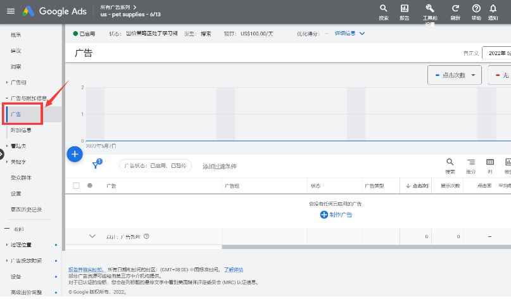The width and height of the screenshot is (511, 299).
Task: Click the blue plus create-ad button
Action: 75,154
